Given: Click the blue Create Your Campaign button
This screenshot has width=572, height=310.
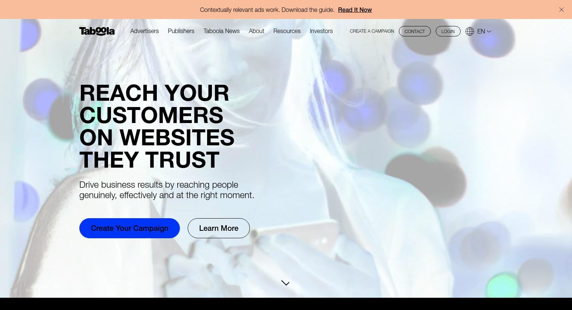Looking at the screenshot, I should click(x=130, y=228).
